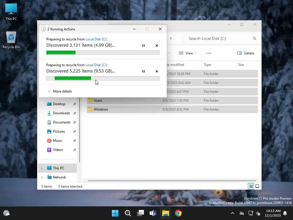
Task: Click the second progress bar (9.53 GB)
Action: [103, 78]
